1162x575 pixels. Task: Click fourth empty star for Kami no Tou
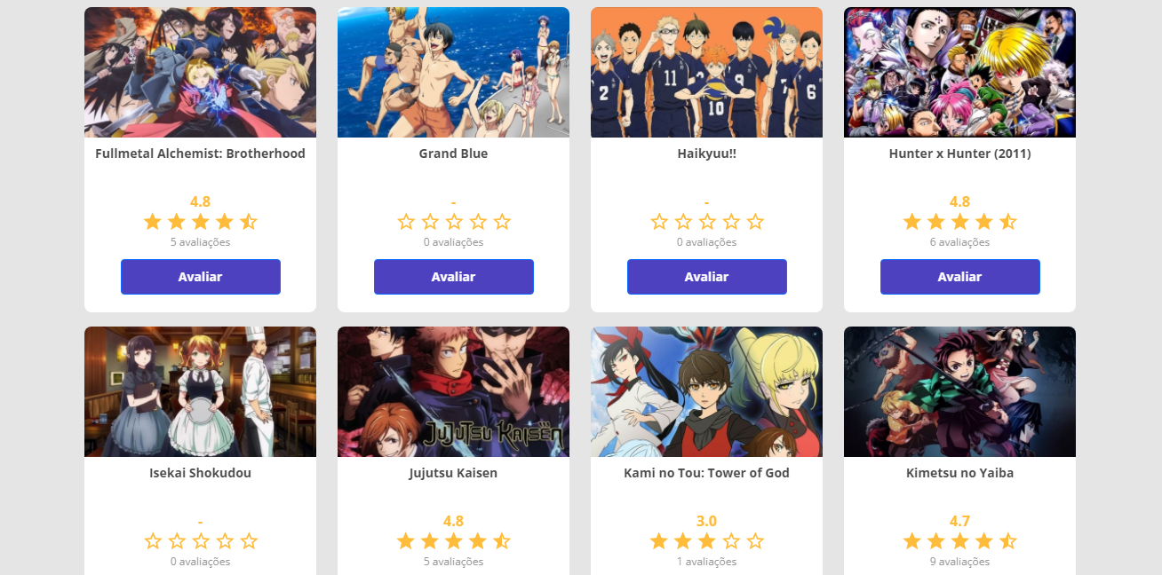pos(731,541)
